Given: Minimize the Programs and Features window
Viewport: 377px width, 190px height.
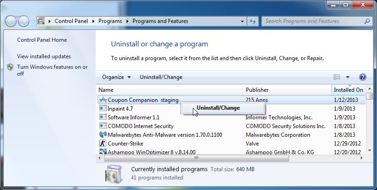Looking at the screenshot, I should click(x=333, y=5).
